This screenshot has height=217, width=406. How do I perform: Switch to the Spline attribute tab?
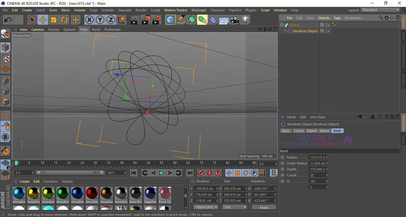[x=324, y=131]
